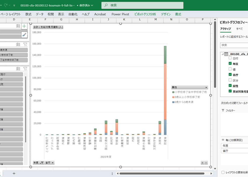Screen dimensions: 248x177
Task: Click the vertical worksheet scrollbar thumb
Action: (x=215, y=54)
